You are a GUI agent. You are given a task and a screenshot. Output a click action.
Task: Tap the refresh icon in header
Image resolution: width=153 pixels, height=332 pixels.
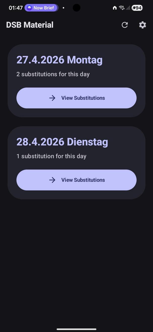[x=125, y=25]
